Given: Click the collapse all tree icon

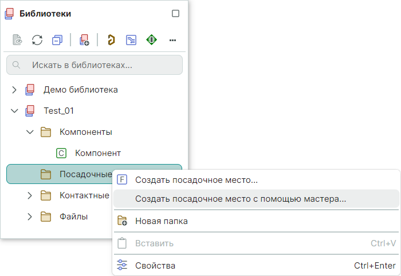Looking at the screenshot, I should [x=57, y=40].
